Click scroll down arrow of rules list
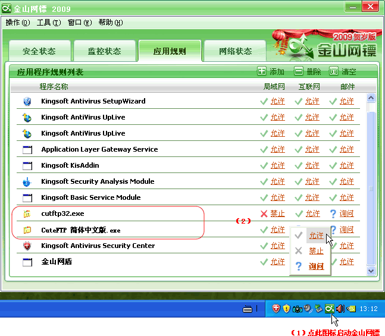 pos(371,271)
